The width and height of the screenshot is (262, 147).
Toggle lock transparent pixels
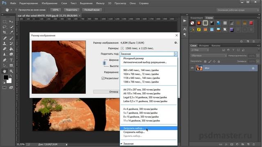pyautogui.click(x=205, y=62)
